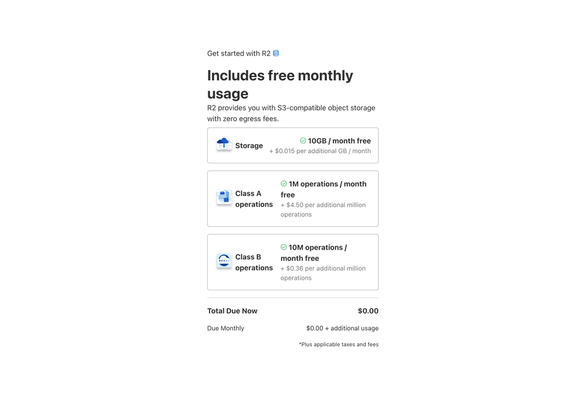Click the "Class B operations" label
Screen dimensions: 587x406
click(254, 262)
